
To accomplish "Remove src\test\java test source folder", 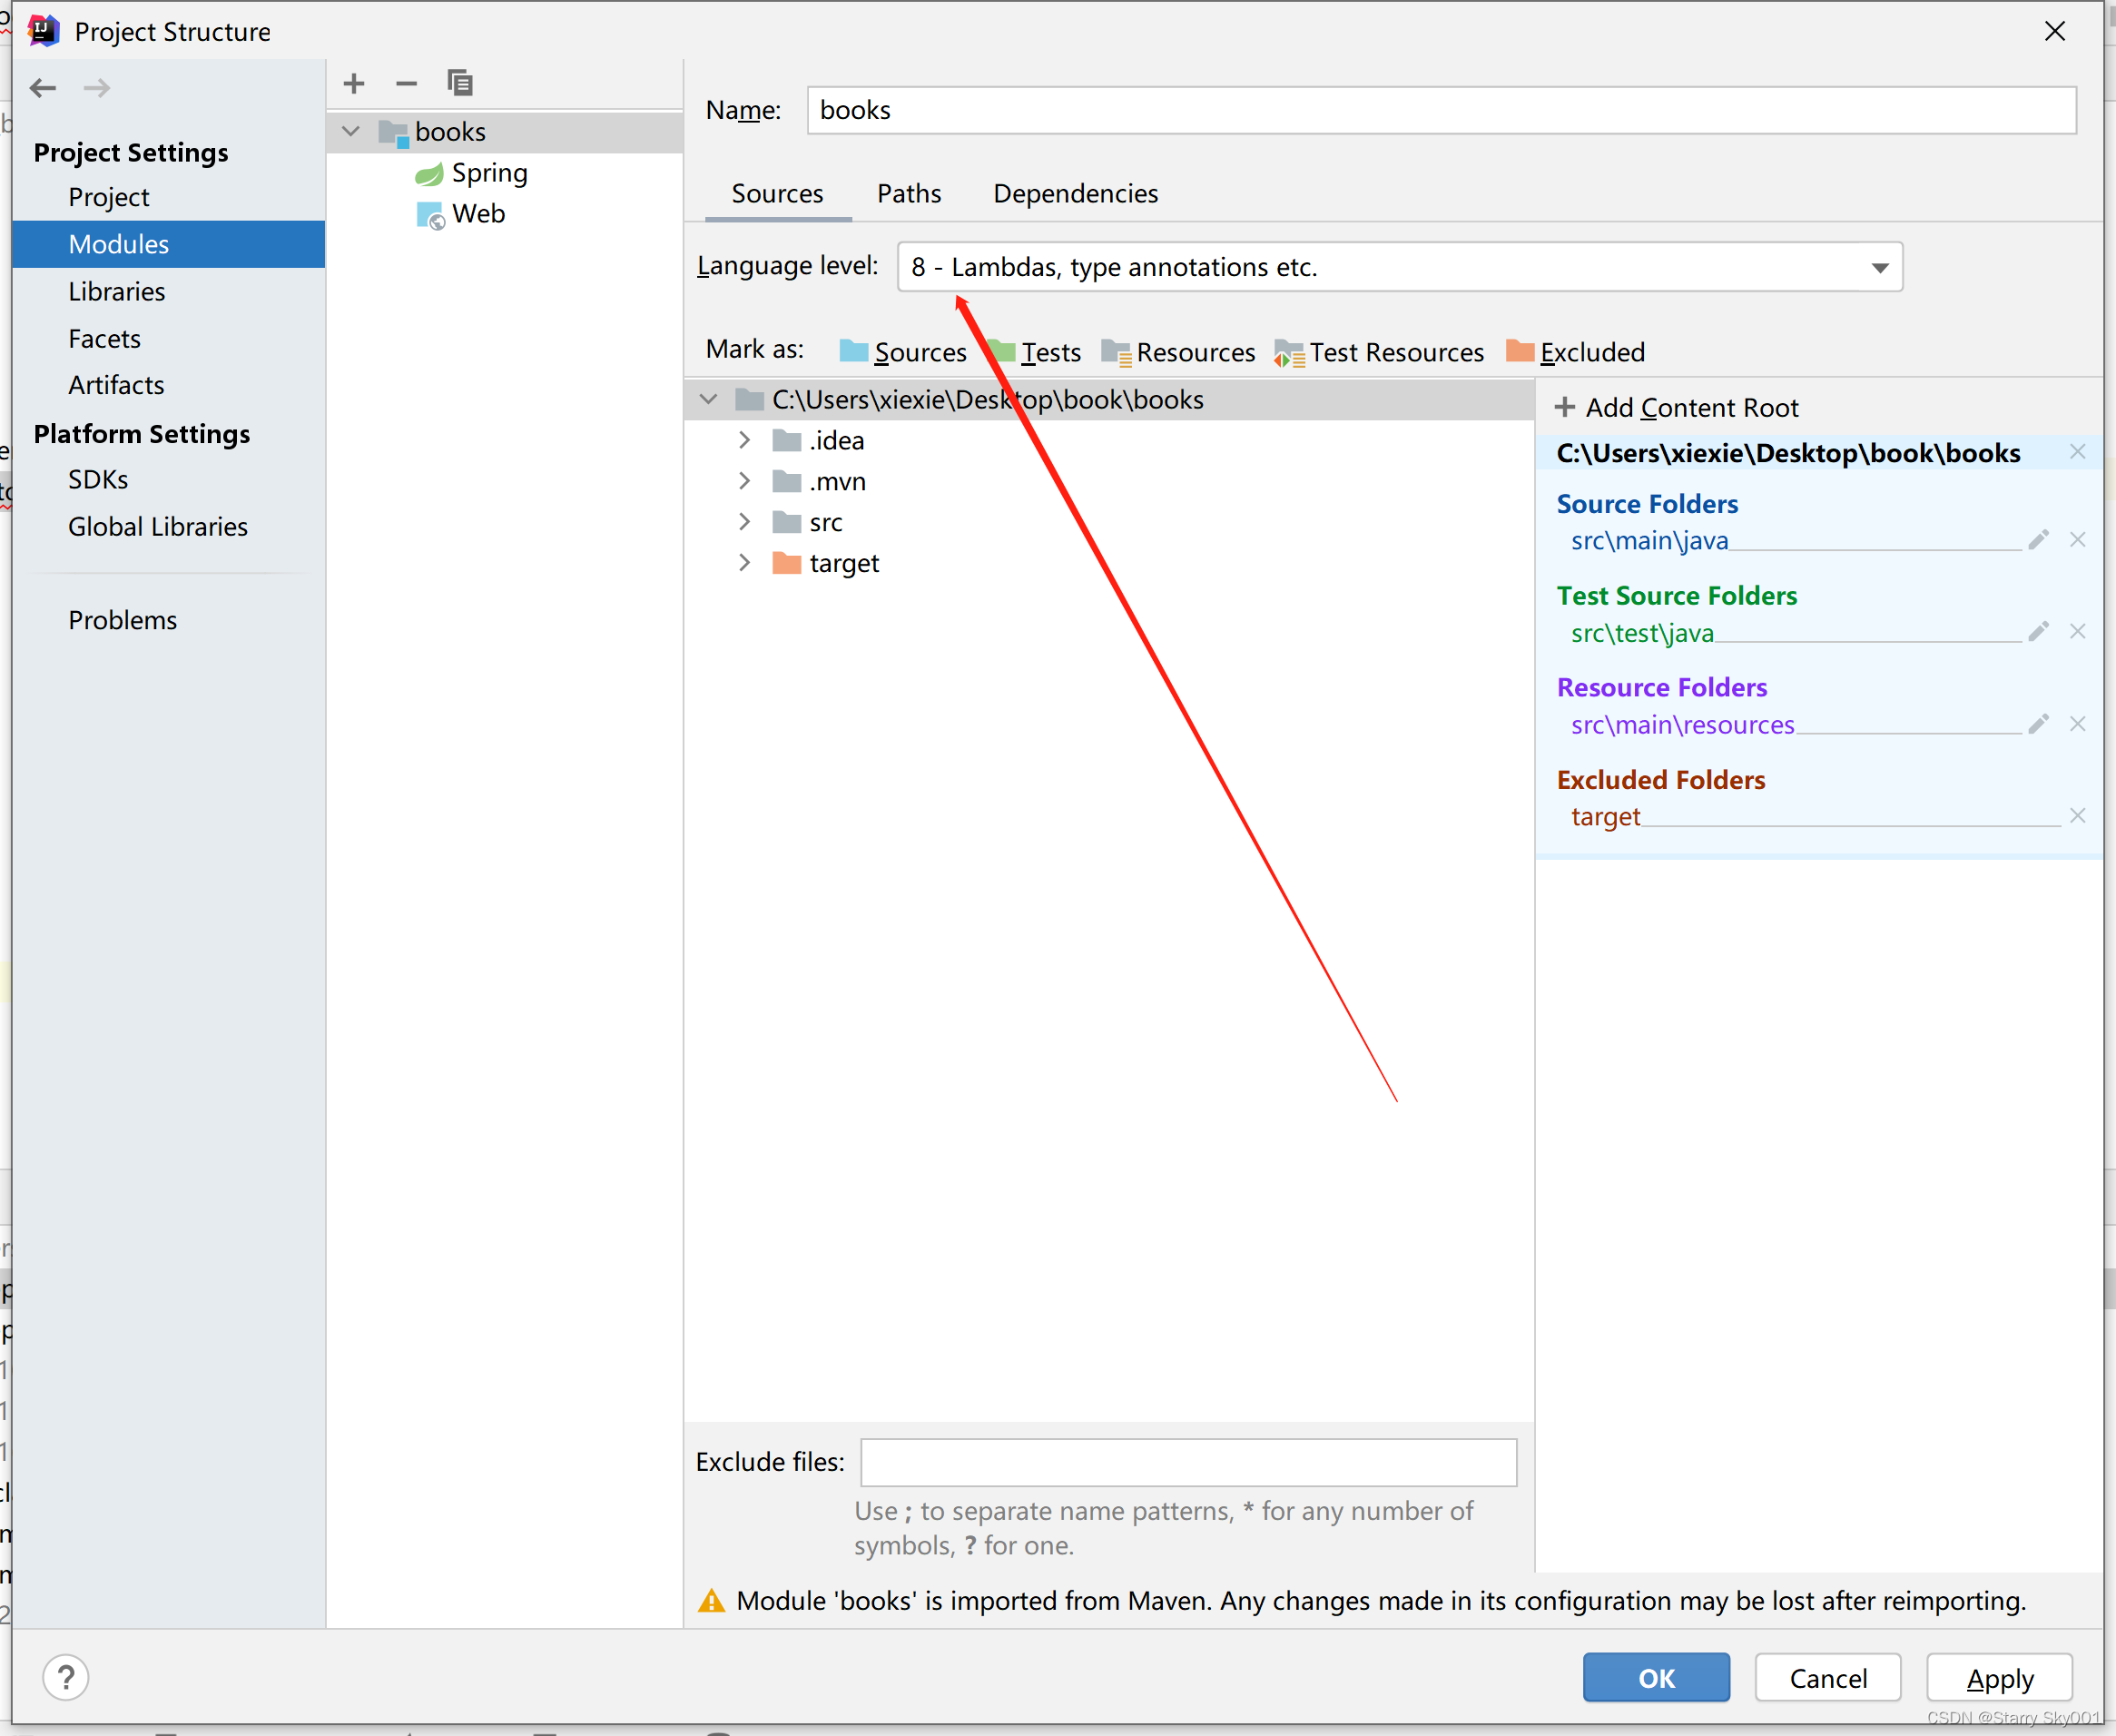I will point(2077,632).
